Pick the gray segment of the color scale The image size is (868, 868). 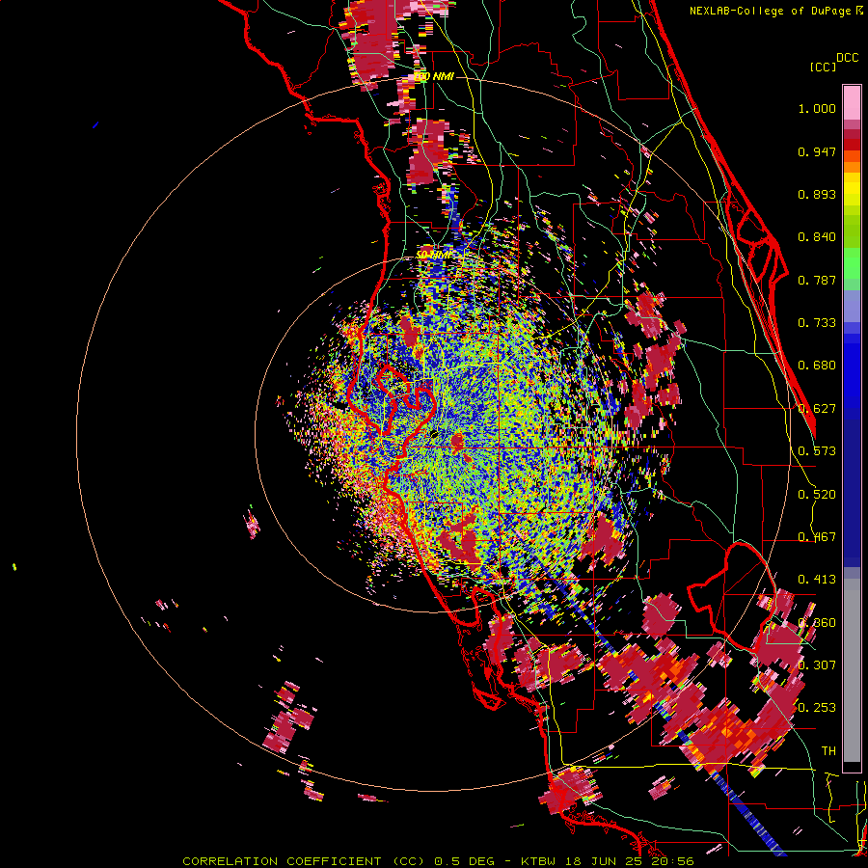click(852, 670)
